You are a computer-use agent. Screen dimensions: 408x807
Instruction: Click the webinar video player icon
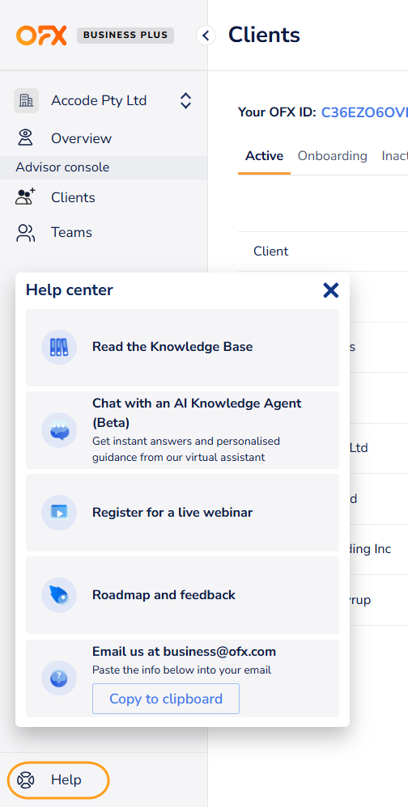click(x=59, y=513)
